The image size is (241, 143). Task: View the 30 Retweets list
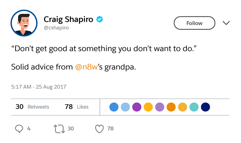32,107
